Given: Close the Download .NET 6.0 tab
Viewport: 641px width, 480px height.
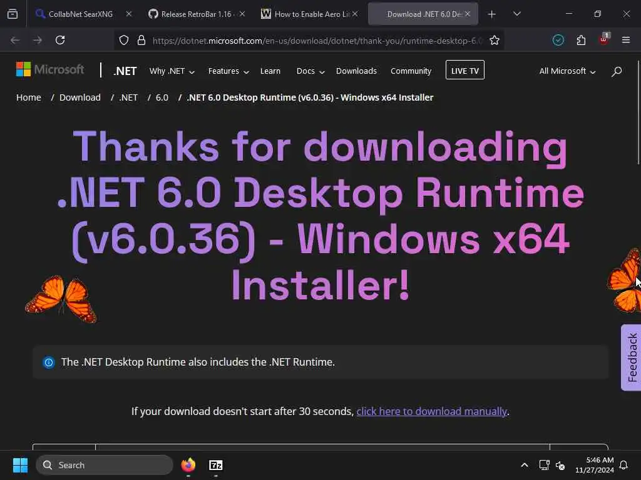Looking at the screenshot, I should tap(468, 14).
